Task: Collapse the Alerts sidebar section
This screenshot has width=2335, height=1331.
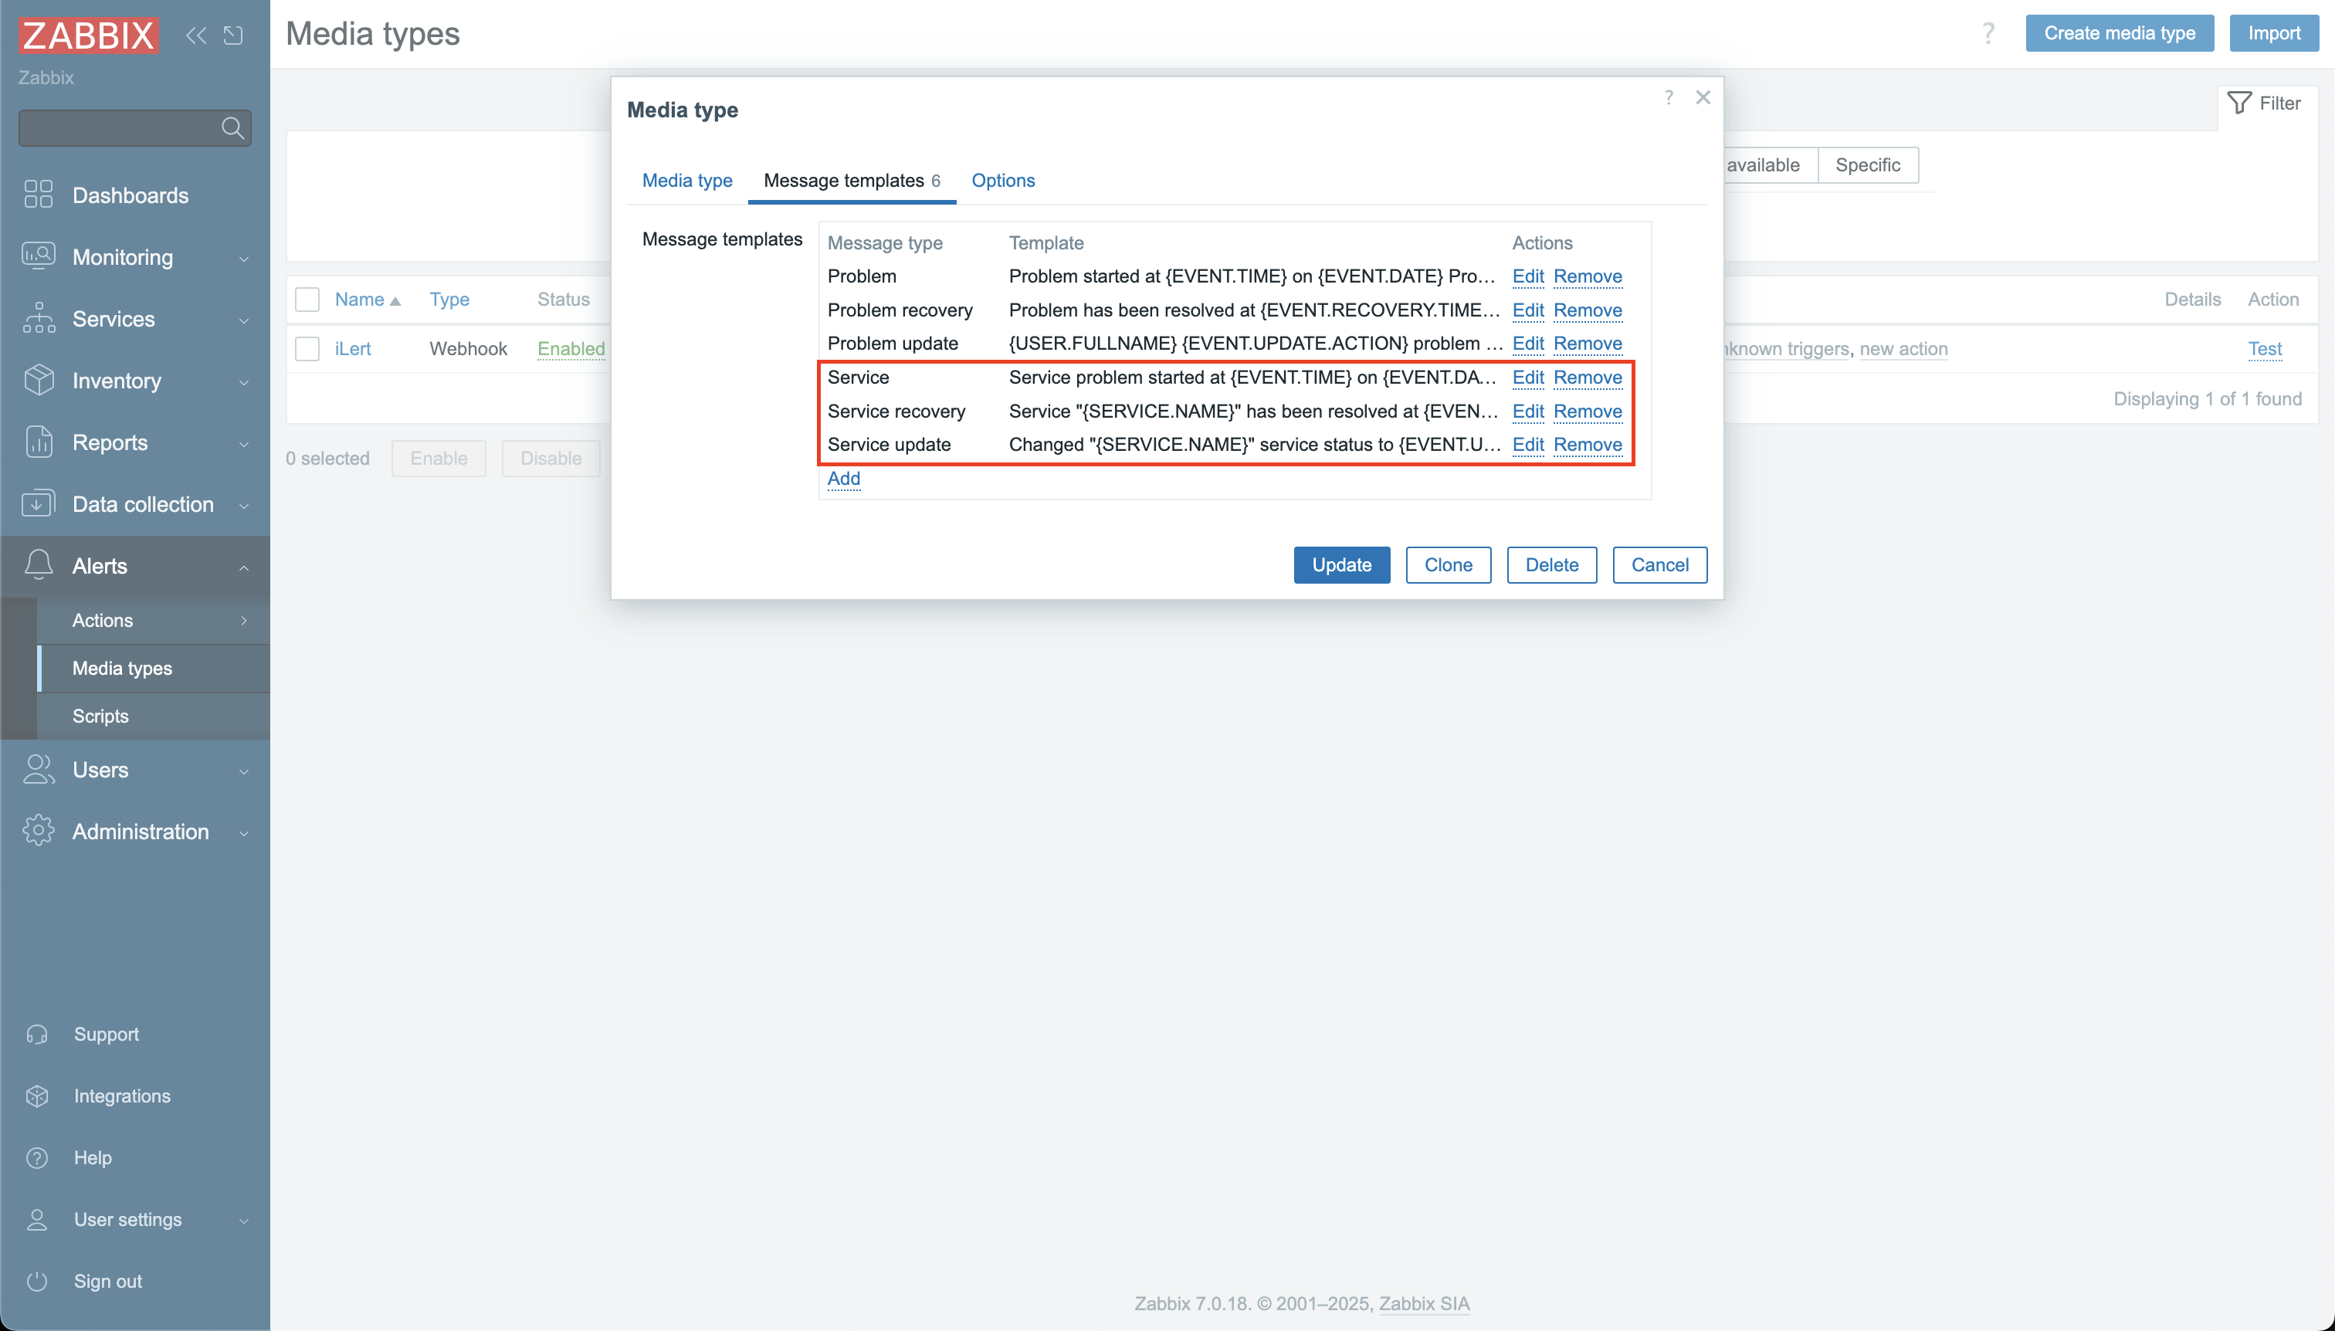Action: click(x=243, y=567)
